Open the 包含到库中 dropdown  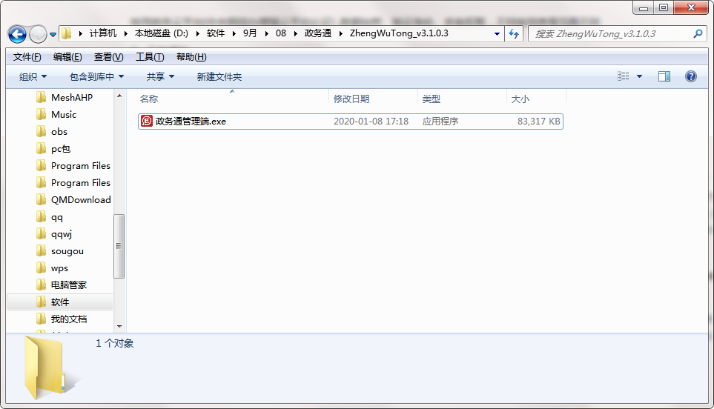[x=96, y=76]
